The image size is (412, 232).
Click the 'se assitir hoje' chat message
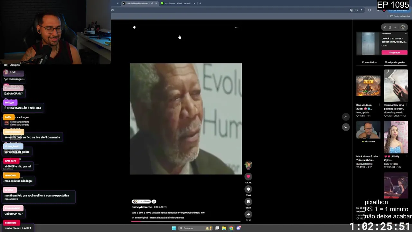tap(32, 137)
